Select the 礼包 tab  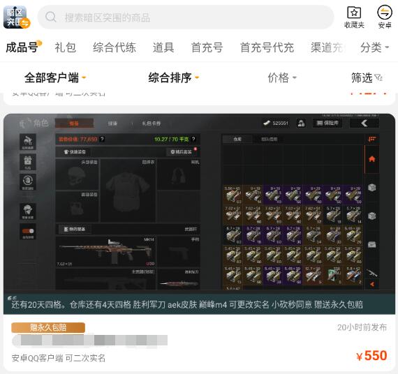[65, 47]
